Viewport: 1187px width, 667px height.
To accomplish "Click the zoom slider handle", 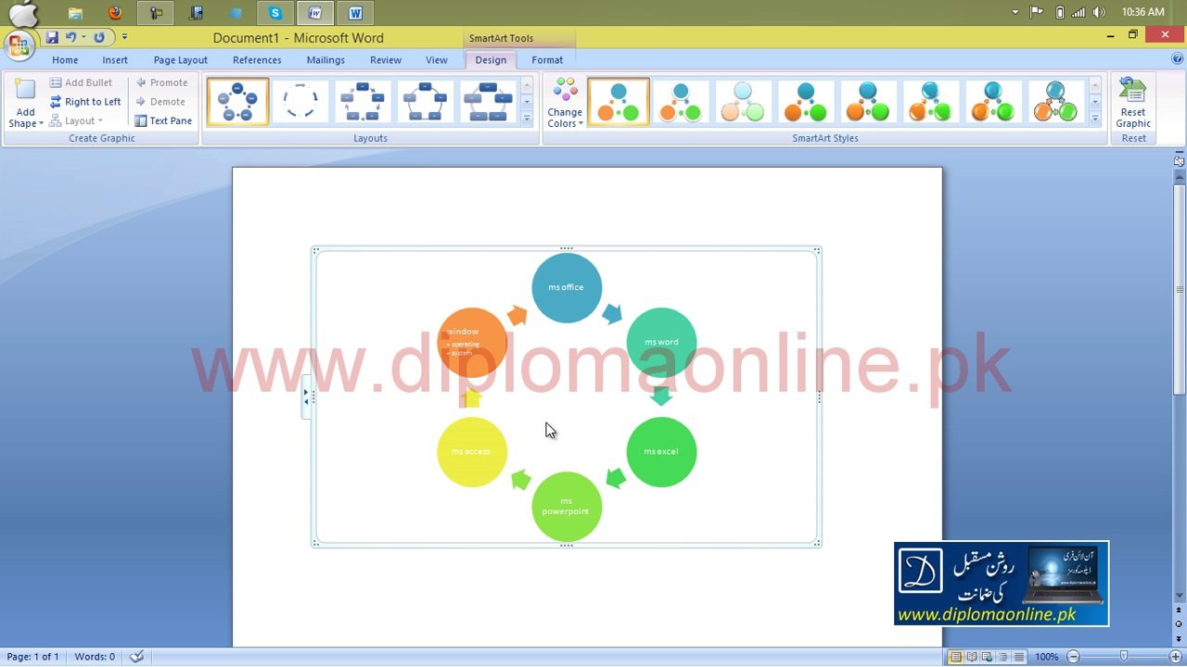I will point(1124,657).
